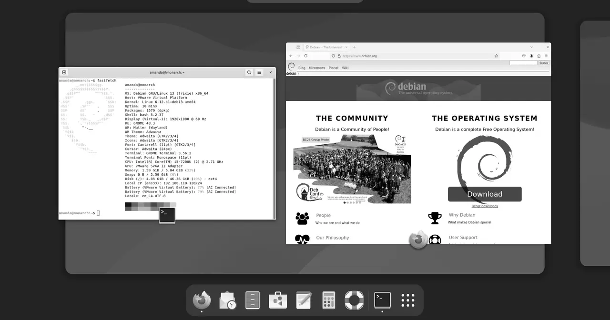Click the tracking protection shield icon
Viewport: 610px width, 320px height.
coord(333,56)
